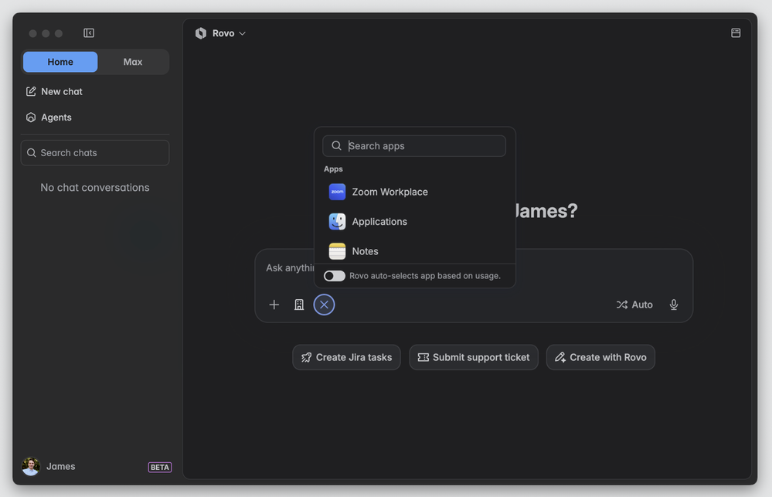Switch to the Max tab
This screenshot has width=772, height=497.
[133, 62]
